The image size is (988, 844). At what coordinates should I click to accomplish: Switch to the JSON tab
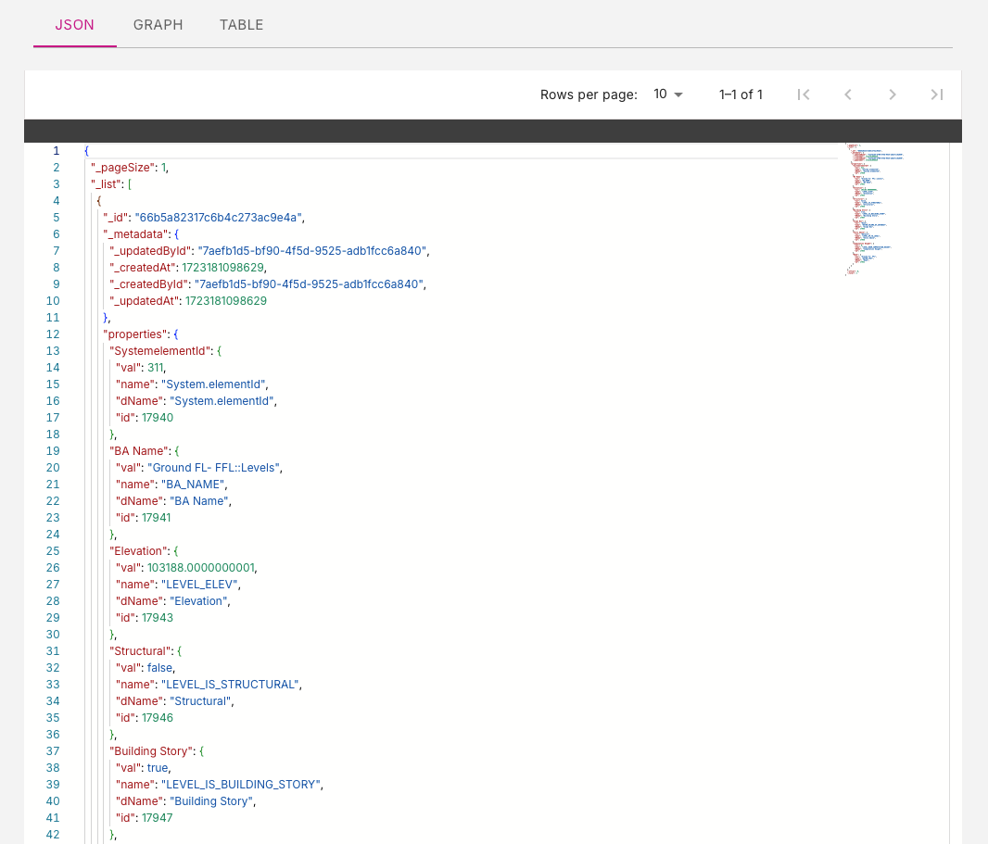point(74,25)
